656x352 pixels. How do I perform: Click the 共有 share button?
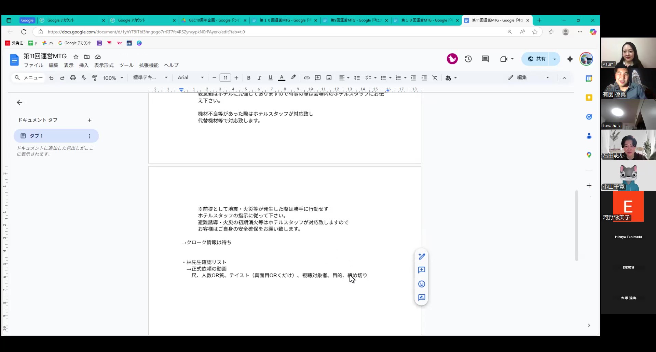point(536,59)
